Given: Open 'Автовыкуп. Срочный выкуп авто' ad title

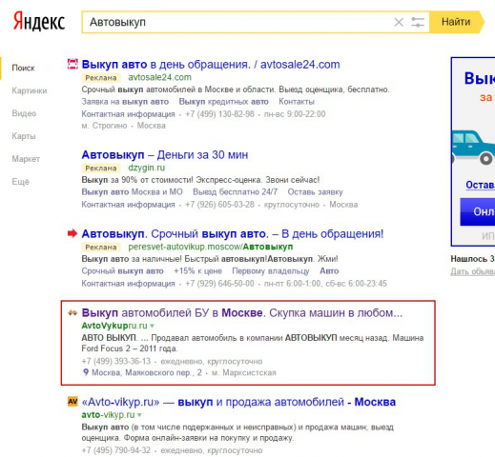Looking at the screenshot, I should [x=233, y=234].
